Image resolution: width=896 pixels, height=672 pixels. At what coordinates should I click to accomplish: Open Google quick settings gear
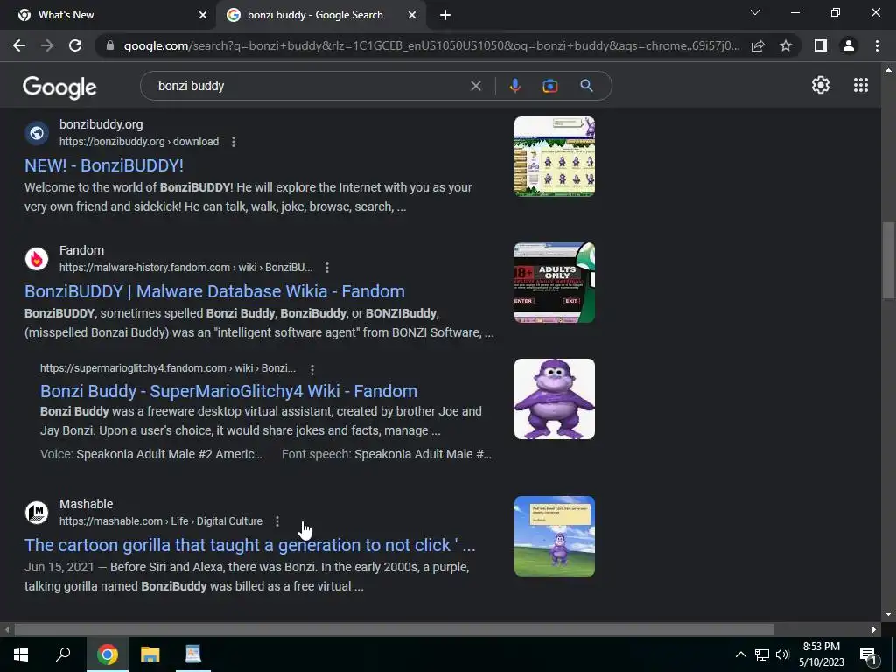[x=821, y=85]
